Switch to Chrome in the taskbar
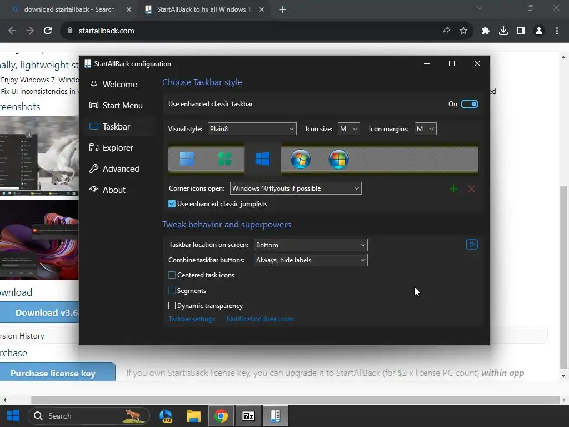The width and height of the screenshot is (569, 427). coord(221,416)
